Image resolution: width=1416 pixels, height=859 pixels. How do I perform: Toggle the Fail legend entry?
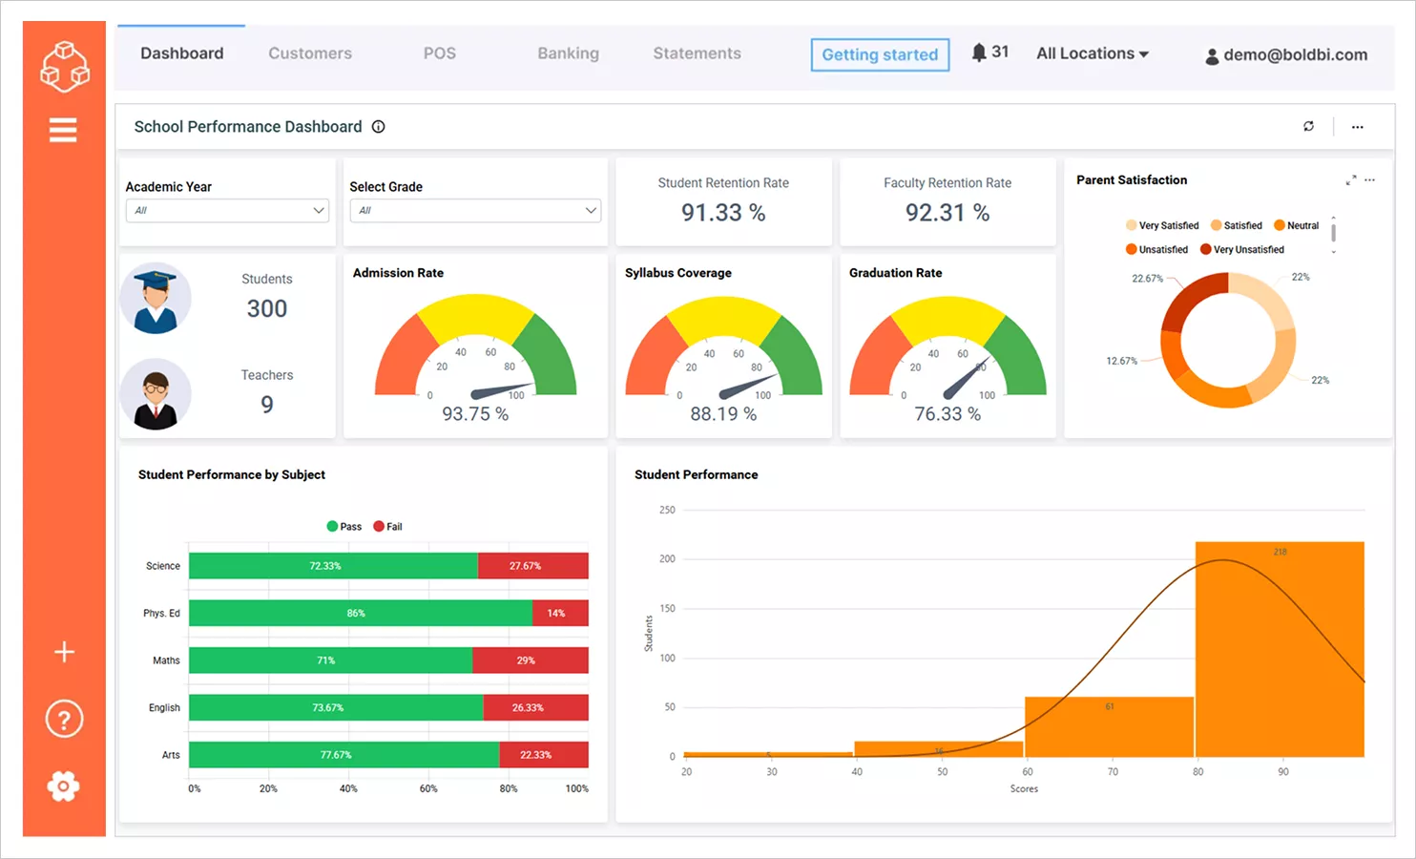click(387, 526)
